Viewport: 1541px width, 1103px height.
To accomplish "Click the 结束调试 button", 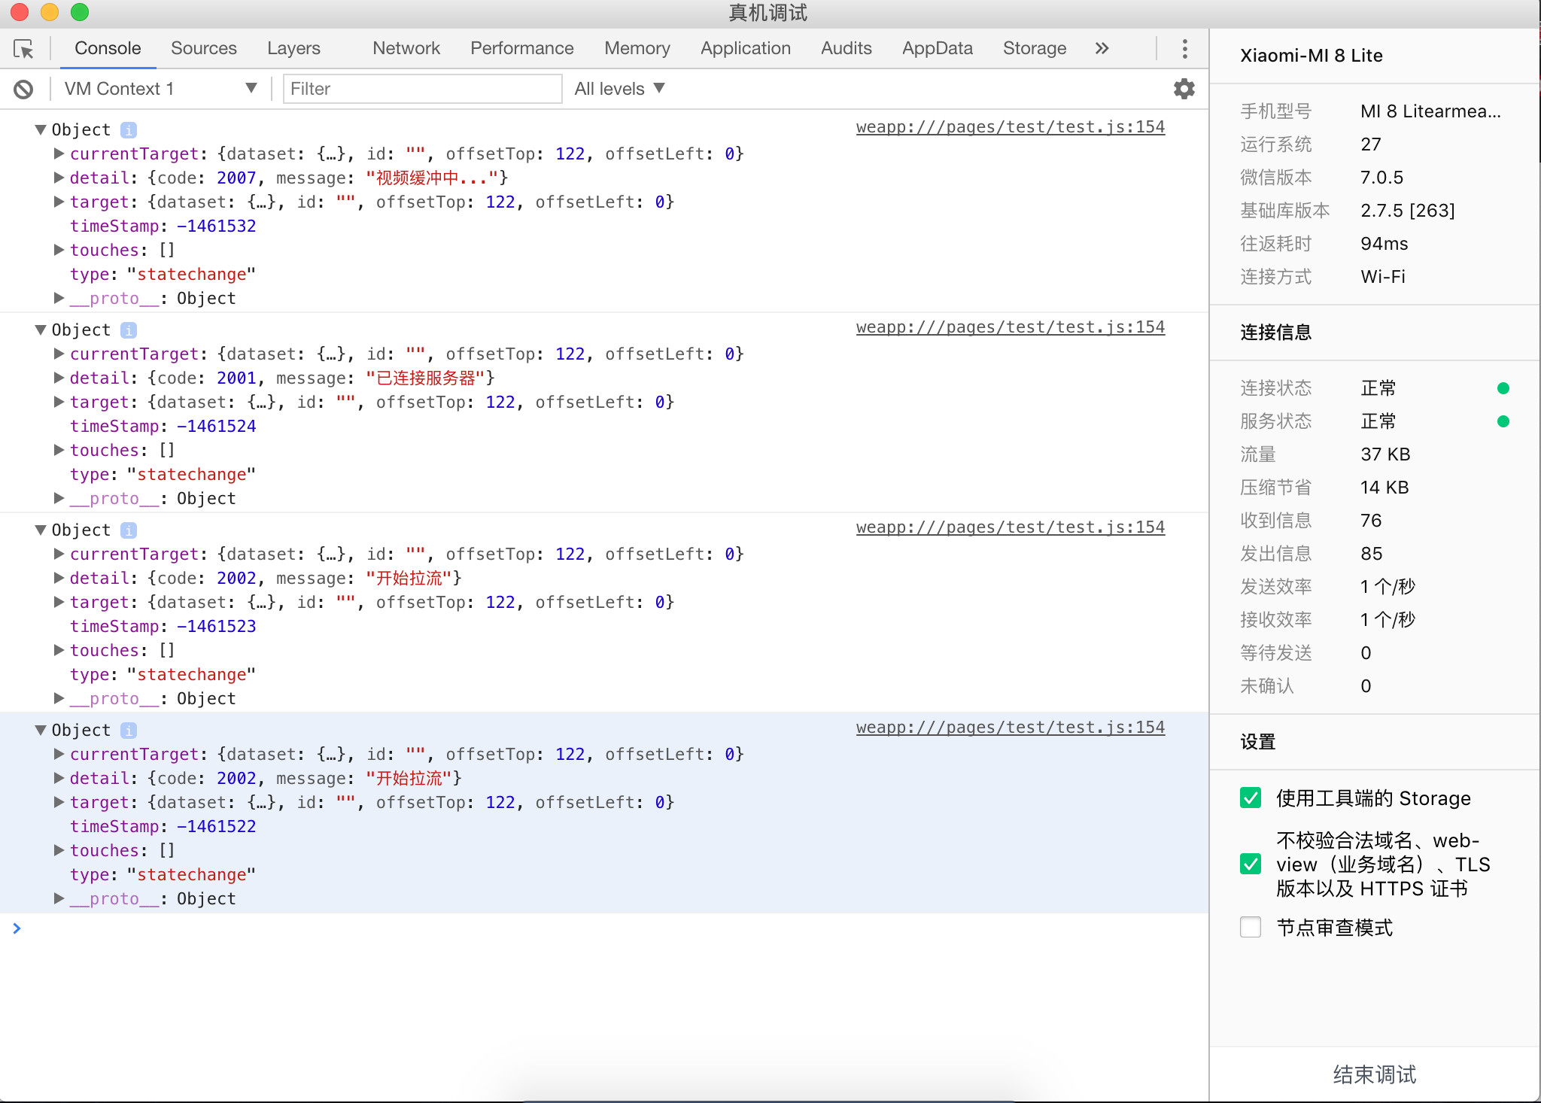I will pyautogui.click(x=1375, y=1074).
